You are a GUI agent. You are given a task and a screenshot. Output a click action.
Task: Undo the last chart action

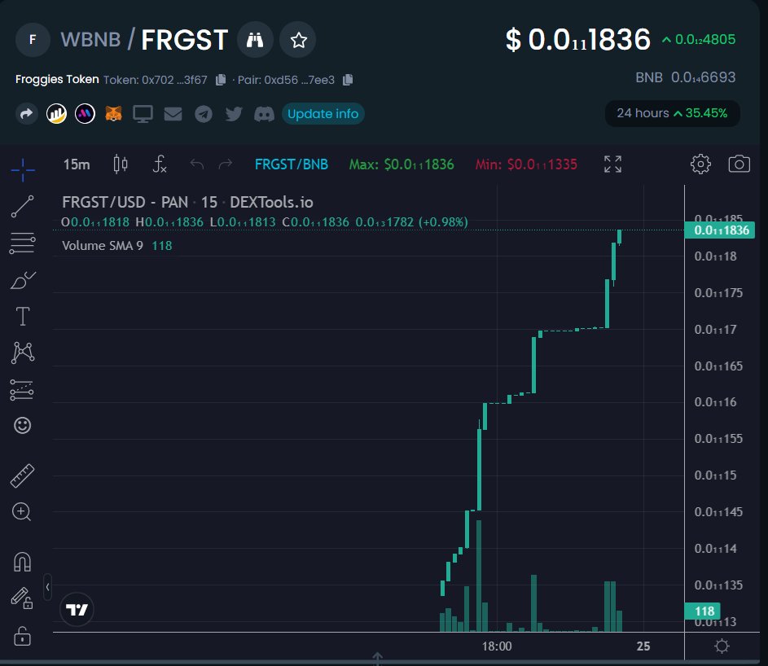[x=197, y=164]
